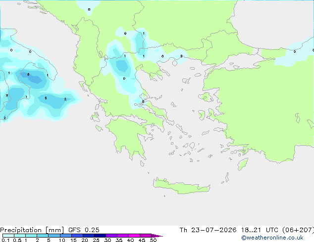Select the dark navy legend swatch above 25
The height and width of the screenshot is (242, 314).
[100, 236]
